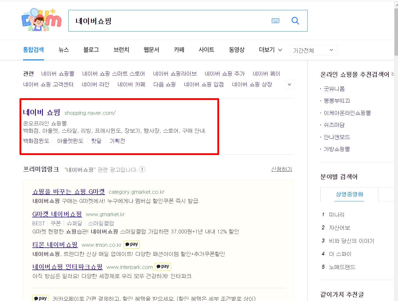Viewport: 398px width, 301px height.
Task: Click related term 네이버 페이
Action: [267, 74]
